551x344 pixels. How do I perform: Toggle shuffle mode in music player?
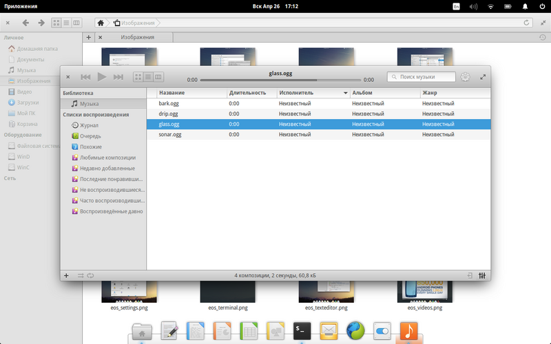pos(81,276)
